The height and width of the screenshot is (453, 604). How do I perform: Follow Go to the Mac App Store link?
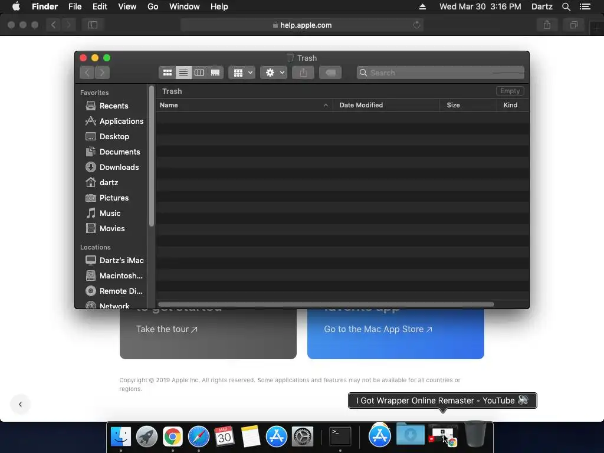pos(378,329)
